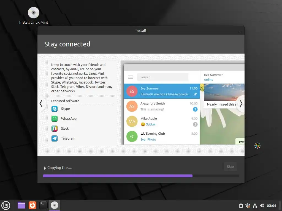This screenshot has height=211, width=282.
Task: Click the Skype label
Action: point(66,109)
